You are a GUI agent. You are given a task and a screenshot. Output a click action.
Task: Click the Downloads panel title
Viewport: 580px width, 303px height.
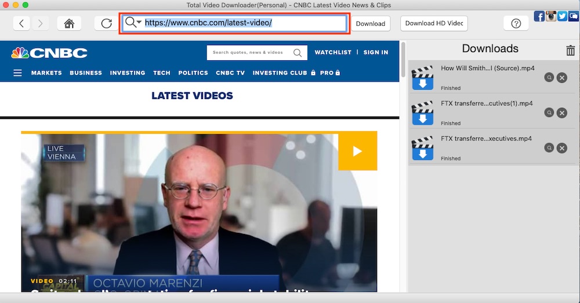(x=490, y=49)
